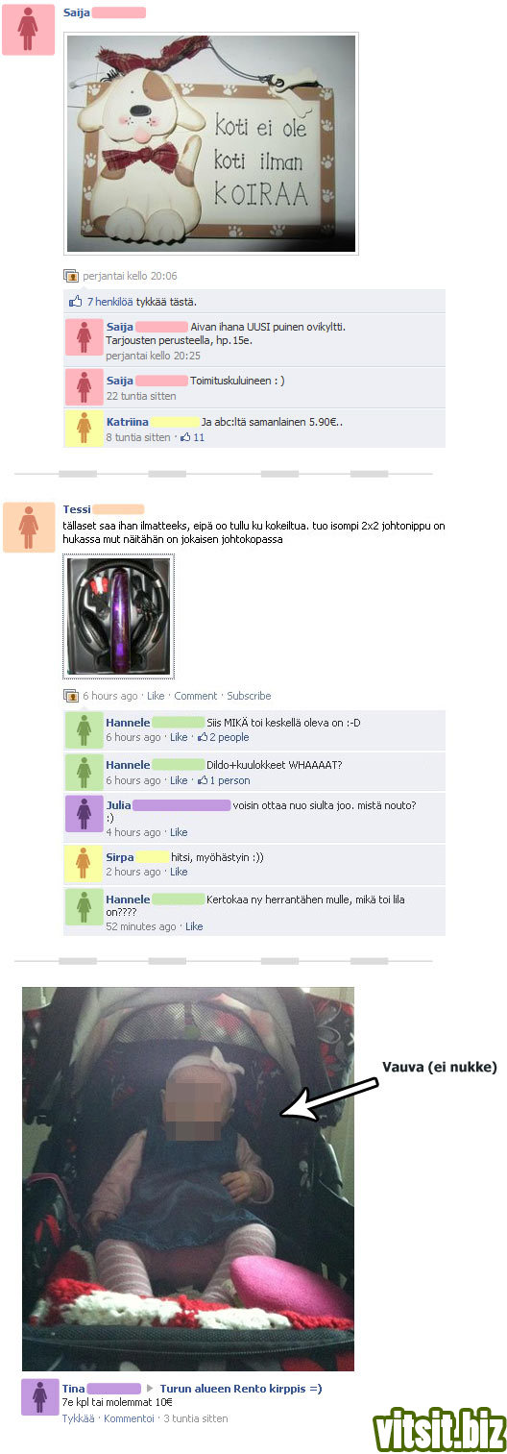507x1454 pixels.
Task: Click Tessi's orange profile avatar
Action: pos(28,527)
